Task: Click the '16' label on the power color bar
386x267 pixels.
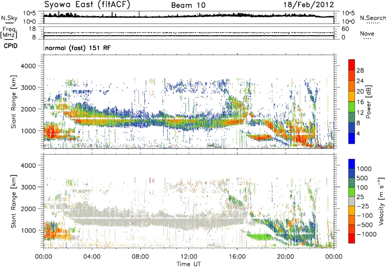Action: 360,102
